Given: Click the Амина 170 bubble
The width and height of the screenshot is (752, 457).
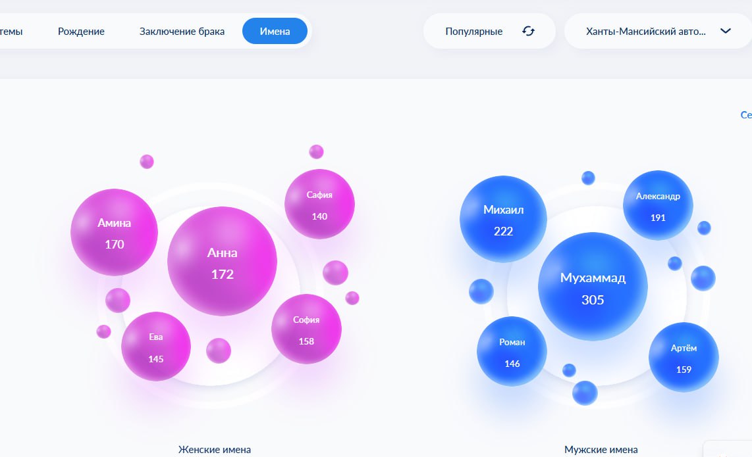Looking at the screenshot, I should point(114,232).
